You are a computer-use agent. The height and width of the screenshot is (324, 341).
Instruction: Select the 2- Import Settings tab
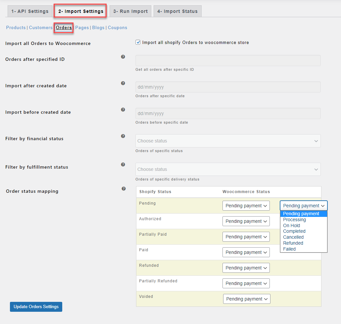[x=81, y=11]
